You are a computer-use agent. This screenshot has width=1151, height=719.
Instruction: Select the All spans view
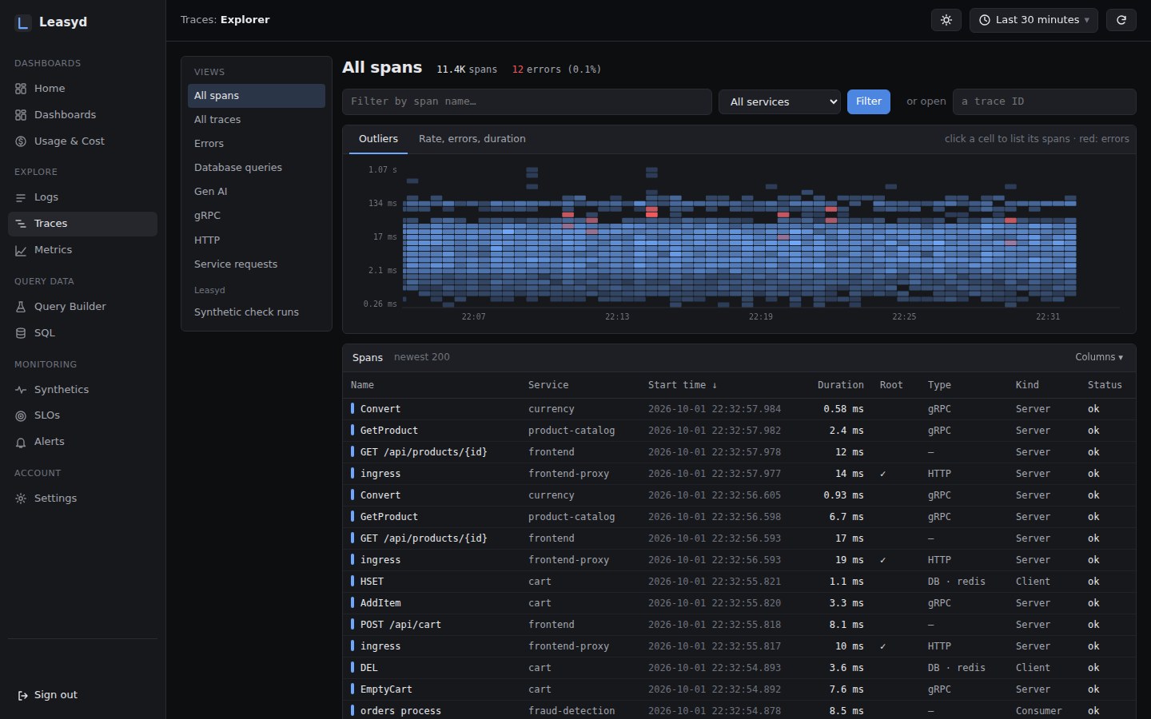click(x=257, y=96)
